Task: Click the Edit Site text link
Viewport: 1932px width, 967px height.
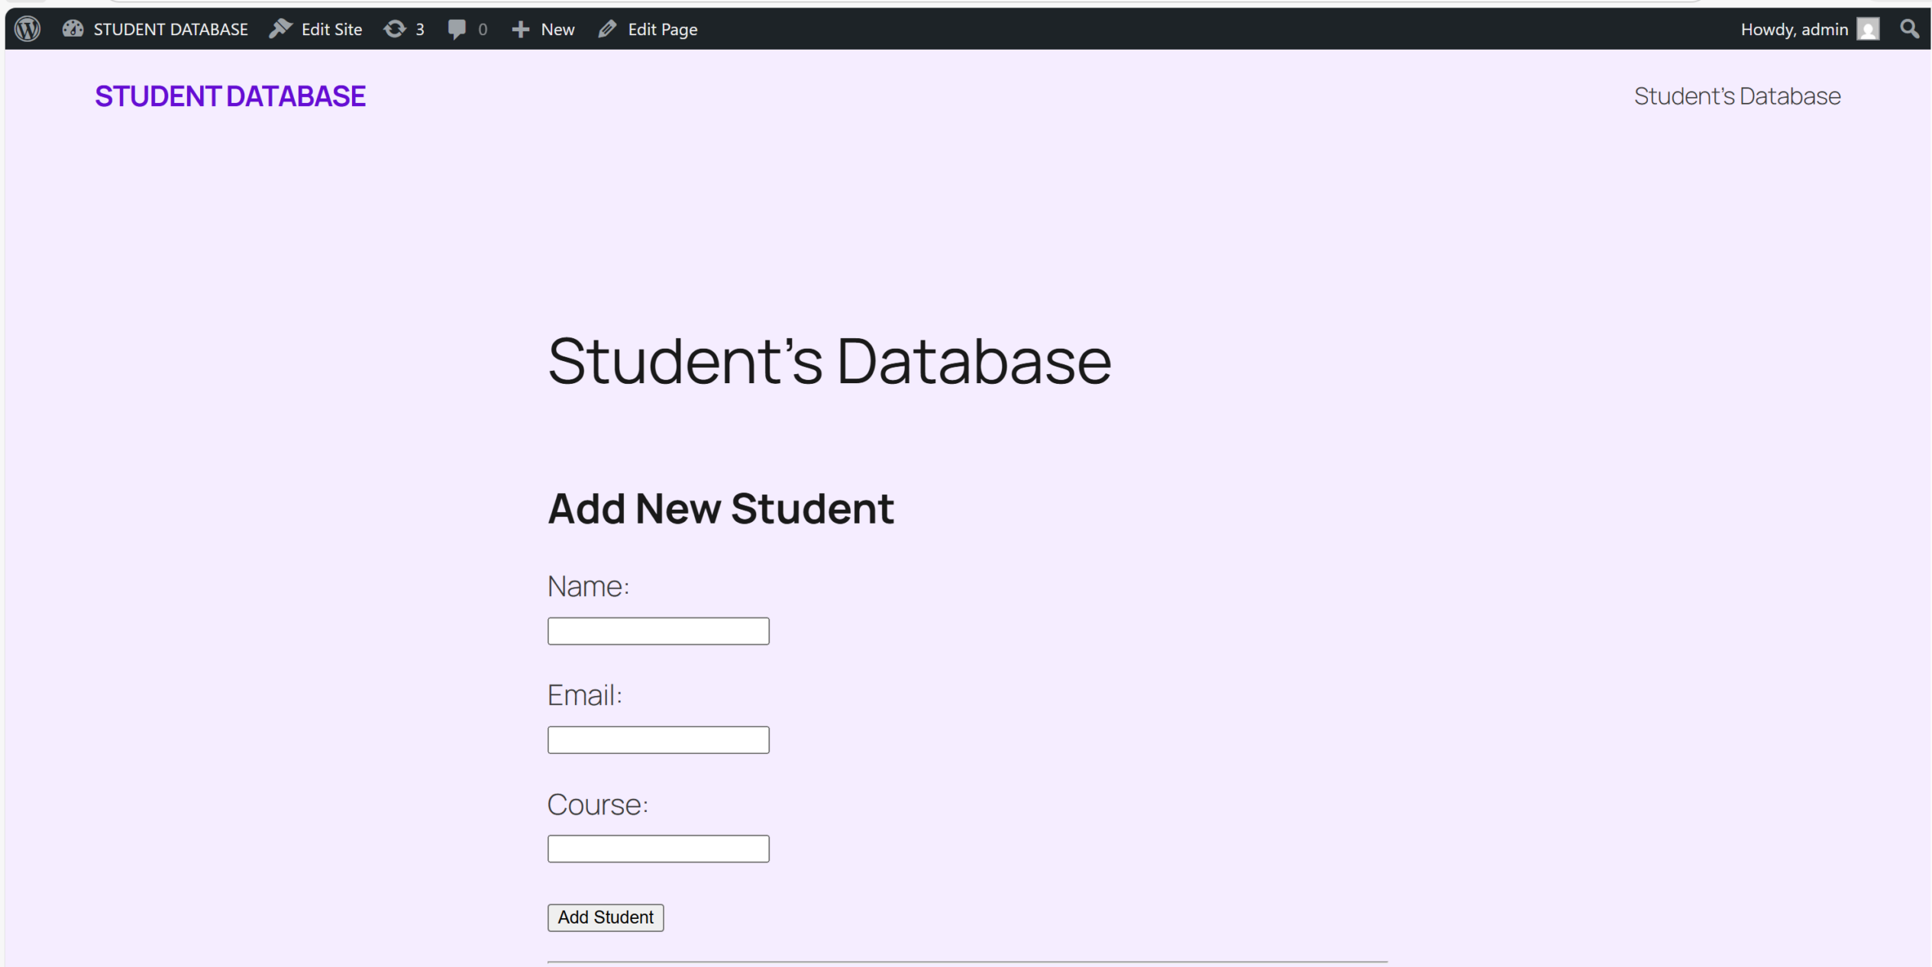Action: pyautogui.click(x=331, y=29)
